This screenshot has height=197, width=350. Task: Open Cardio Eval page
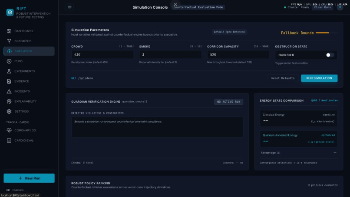29,140
